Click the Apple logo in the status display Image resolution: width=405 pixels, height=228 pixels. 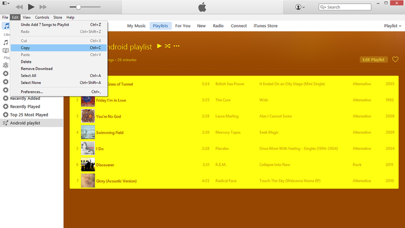click(202, 7)
